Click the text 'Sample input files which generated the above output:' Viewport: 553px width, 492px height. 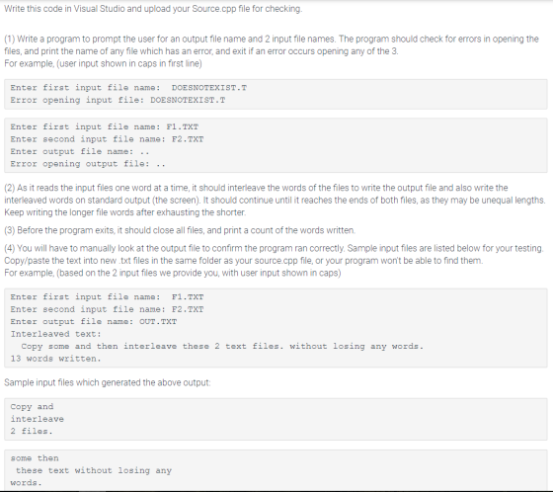pyautogui.click(x=108, y=382)
